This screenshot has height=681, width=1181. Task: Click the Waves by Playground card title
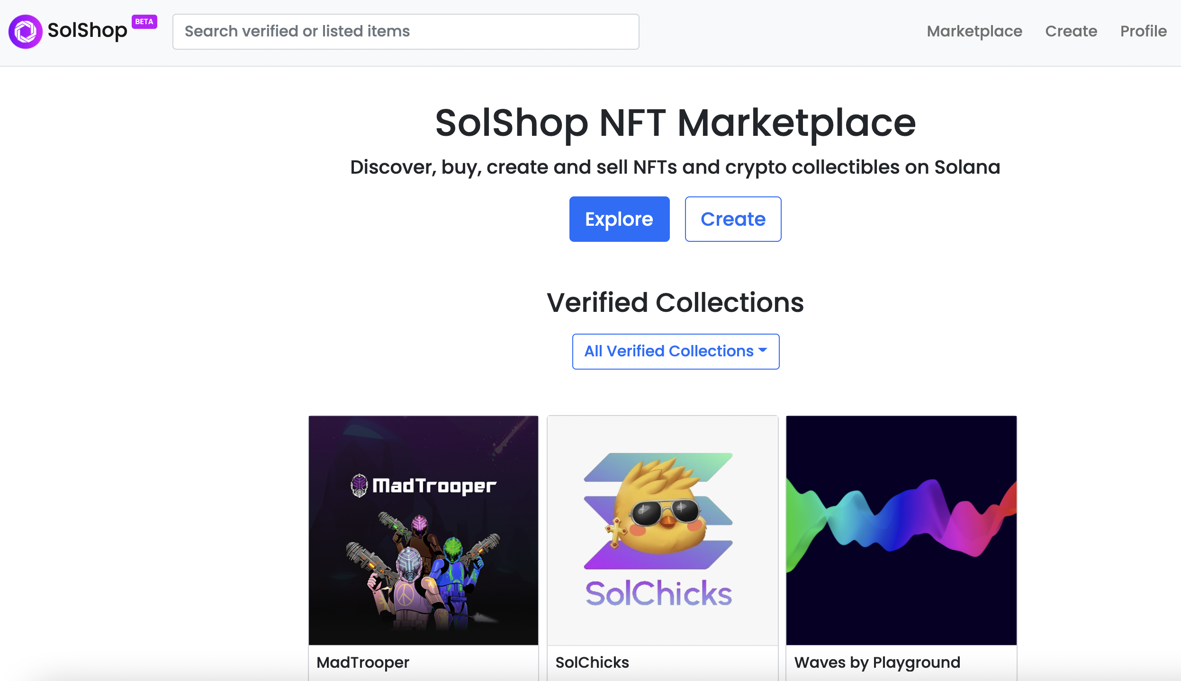877,663
